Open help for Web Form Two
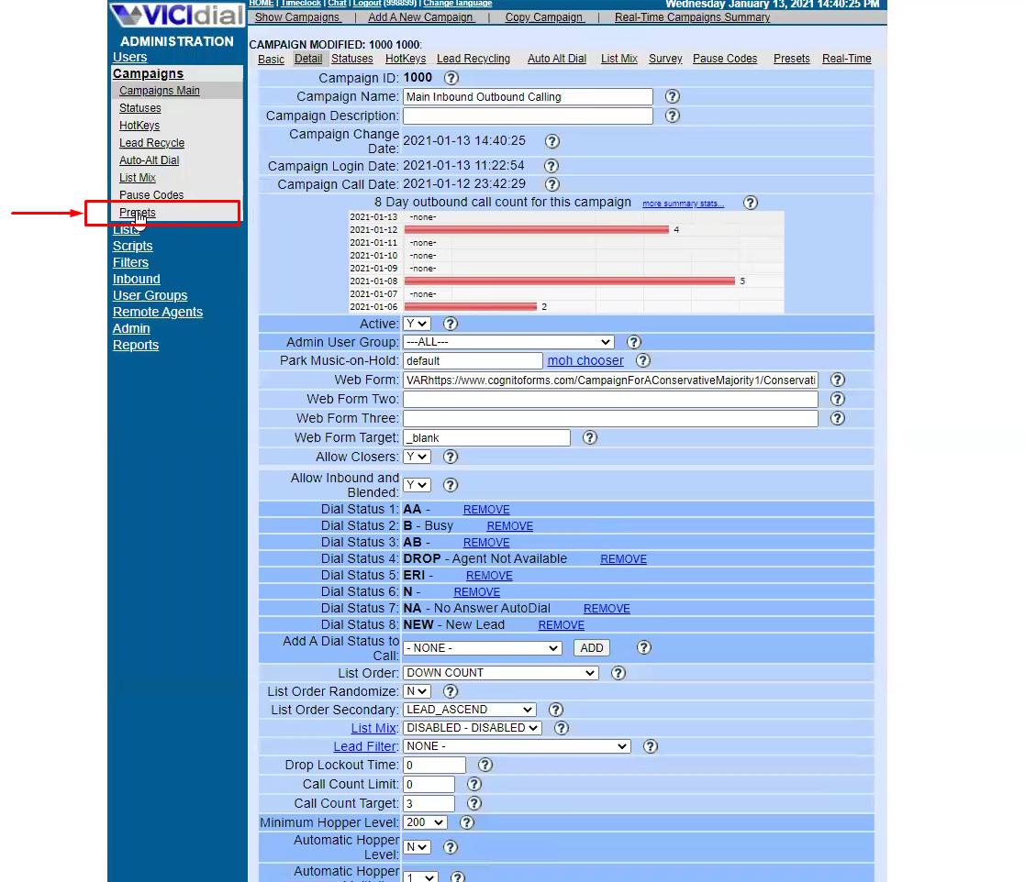This screenshot has height=882, width=1025. tap(838, 399)
